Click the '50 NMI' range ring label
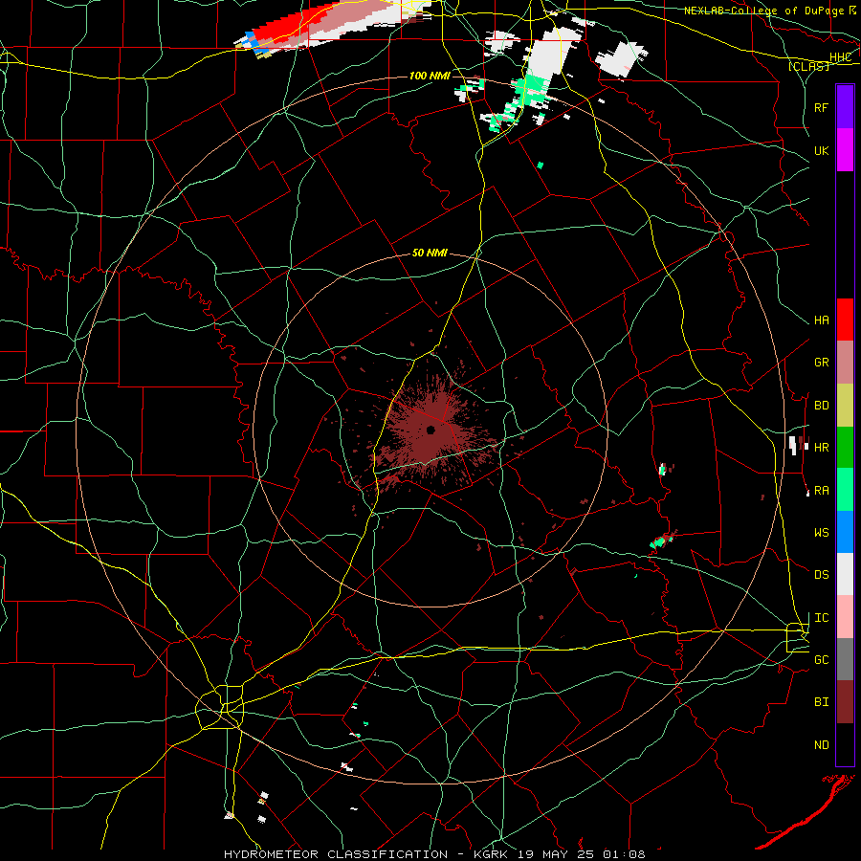This screenshot has width=861, height=861. tap(430, 253)
